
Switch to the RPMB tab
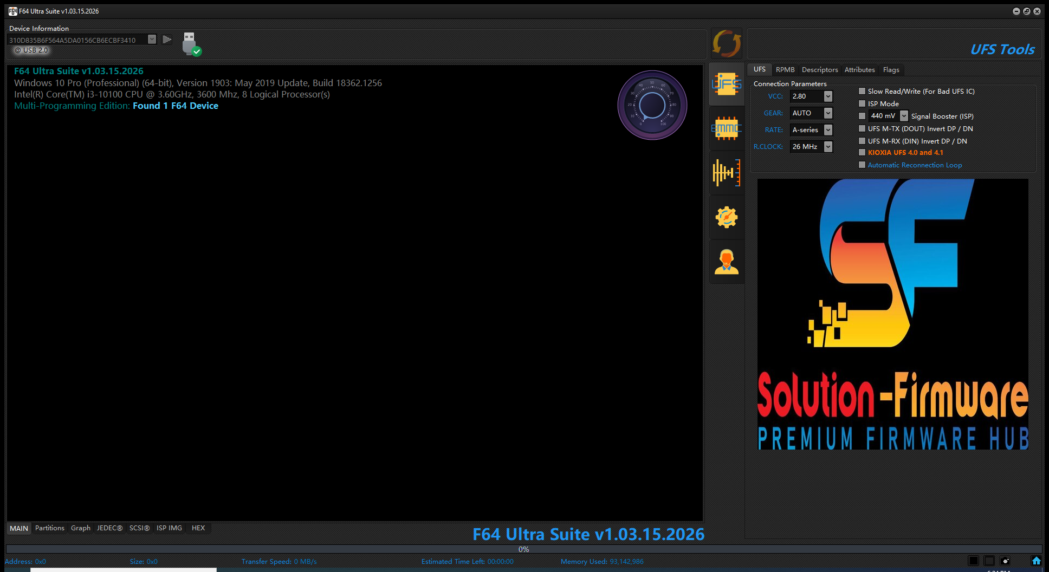(x=785, y=69)
